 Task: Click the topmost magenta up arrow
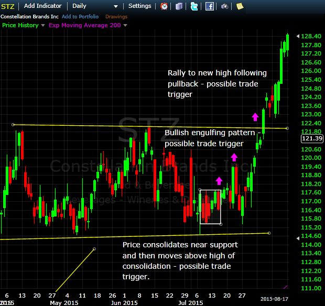pyautogui.click(x=255, y=116)
